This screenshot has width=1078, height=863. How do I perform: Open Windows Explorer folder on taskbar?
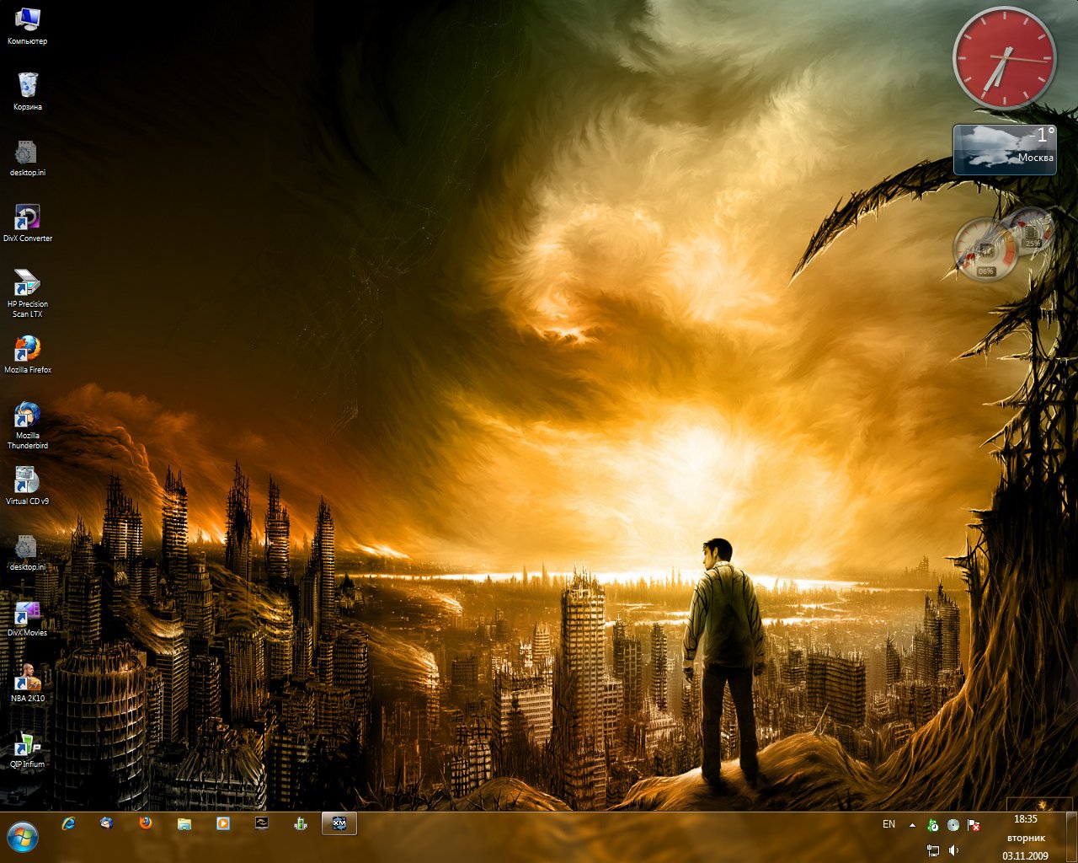184,823
